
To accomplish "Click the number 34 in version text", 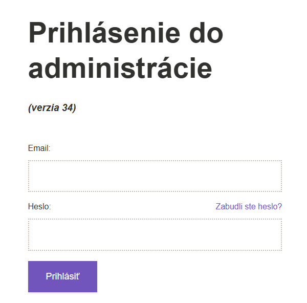I will pyautogui.click(x=67, y=108).
